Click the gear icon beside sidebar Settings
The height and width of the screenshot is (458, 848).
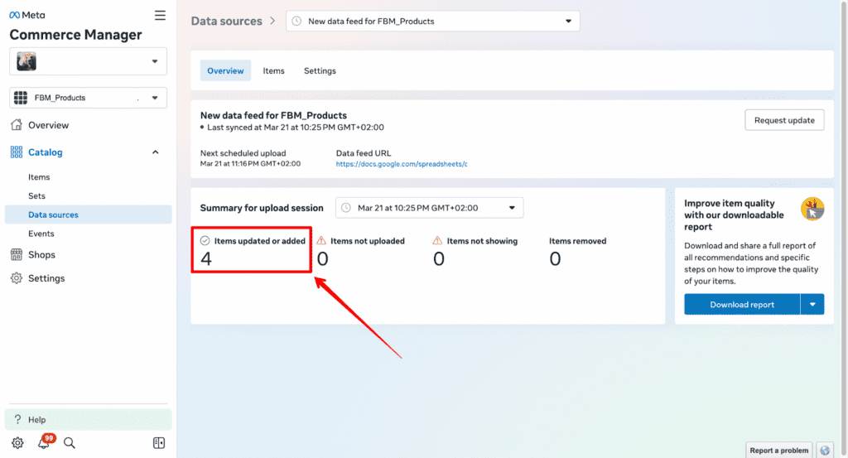(x=17, y=278)
